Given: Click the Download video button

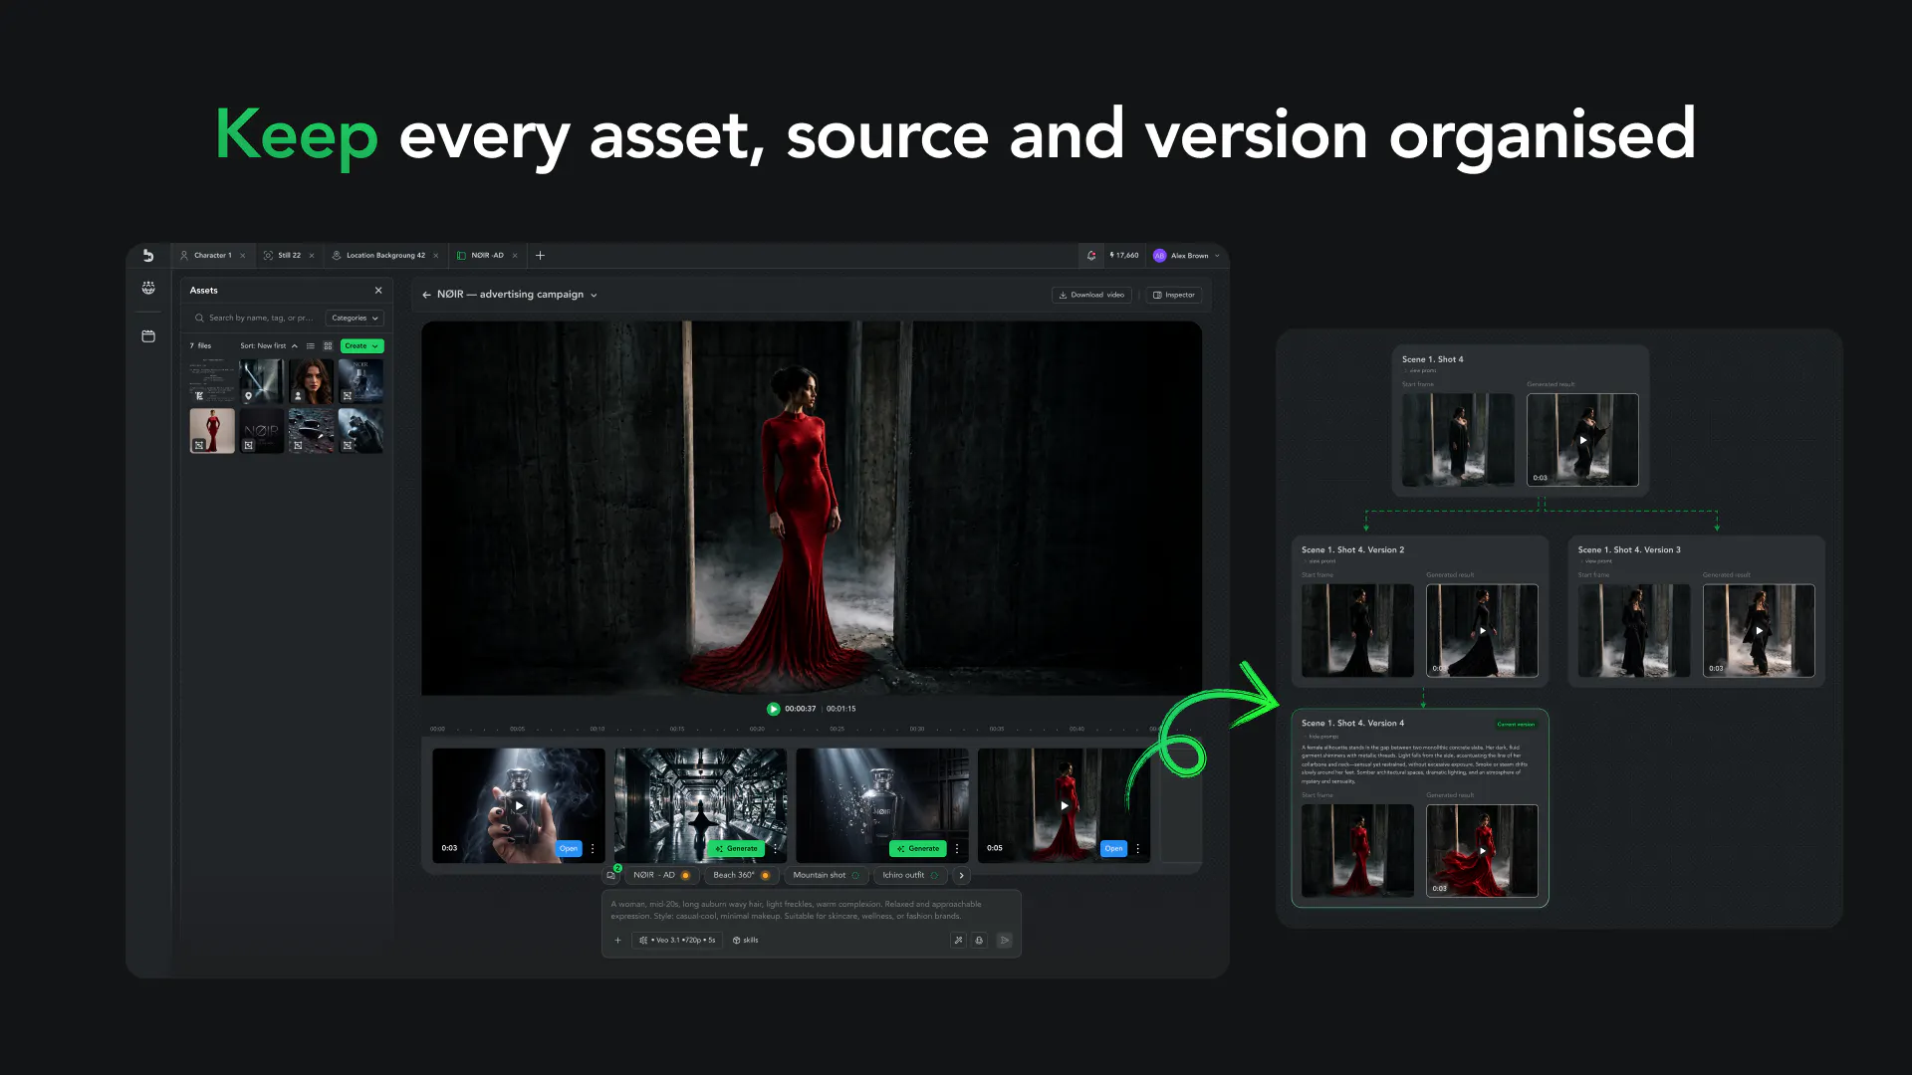Looking at the screenshot, I should 1091,295.
